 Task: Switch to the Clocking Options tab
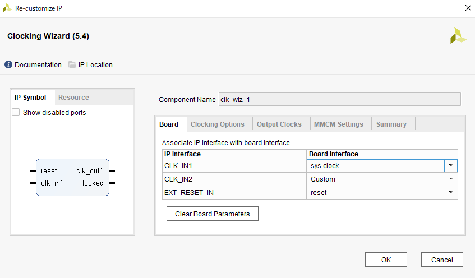coord(217,124)
